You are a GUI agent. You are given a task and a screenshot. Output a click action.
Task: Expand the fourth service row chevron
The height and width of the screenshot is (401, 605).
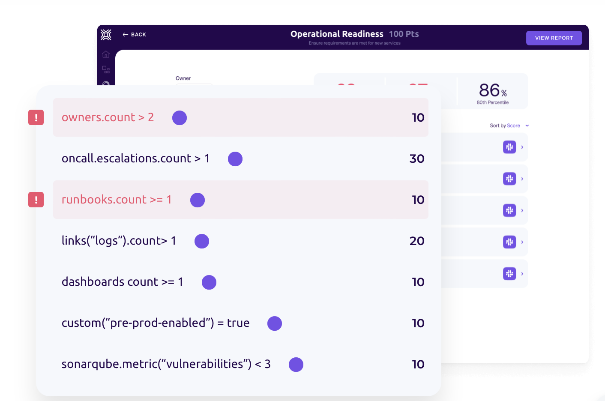522,242
